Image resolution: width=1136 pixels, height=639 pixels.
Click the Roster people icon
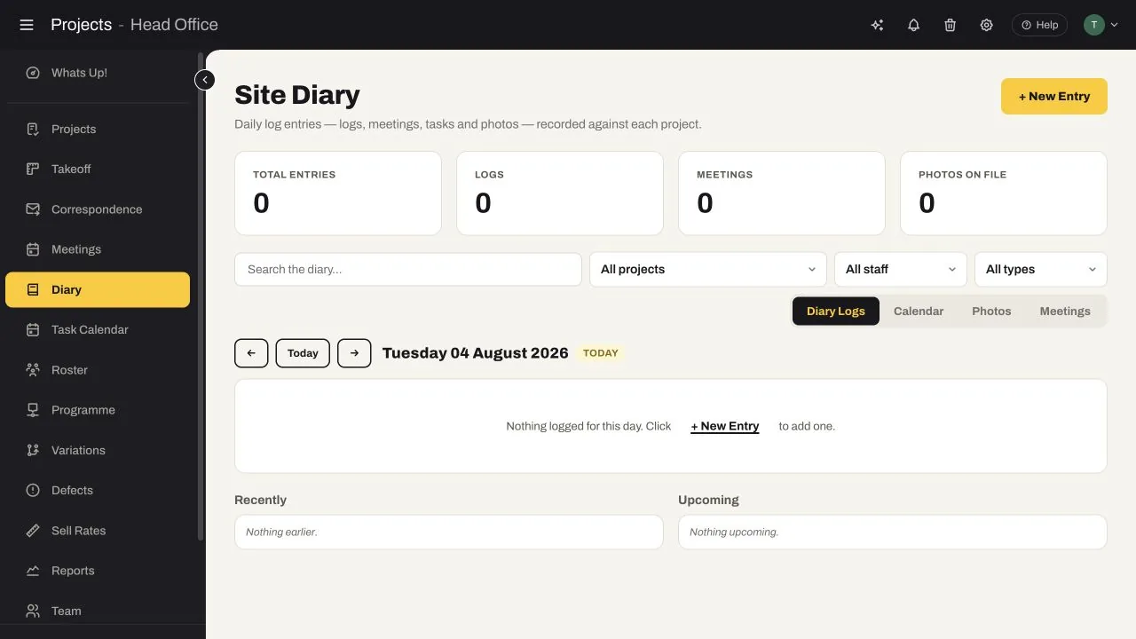click(33, 370)
